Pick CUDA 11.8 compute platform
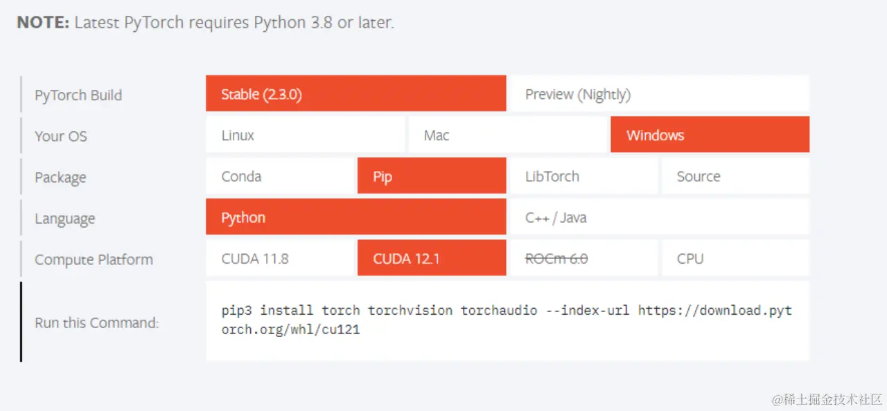Image resolution: width=887 pixels, height=411 pixels. [280, 258]
